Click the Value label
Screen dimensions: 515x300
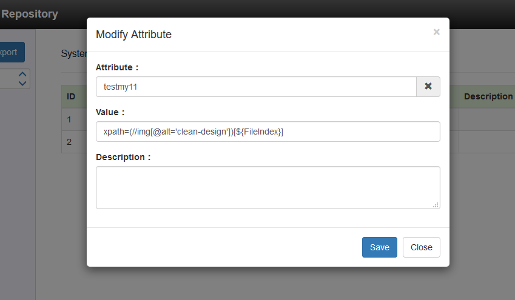(x=110, y=112)
